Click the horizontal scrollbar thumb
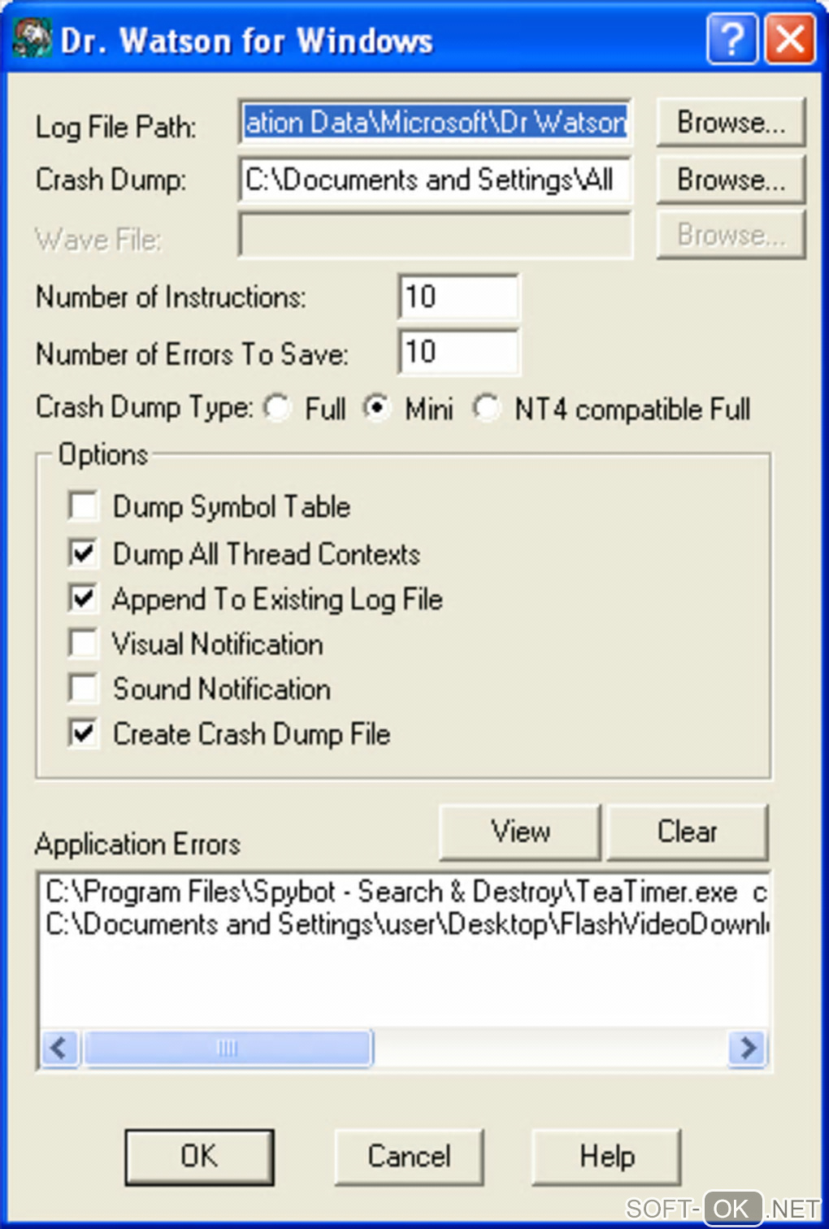The image size is (829, 1229). (x=228, y=1047)
